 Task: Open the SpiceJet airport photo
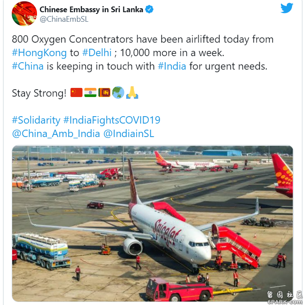152,224
